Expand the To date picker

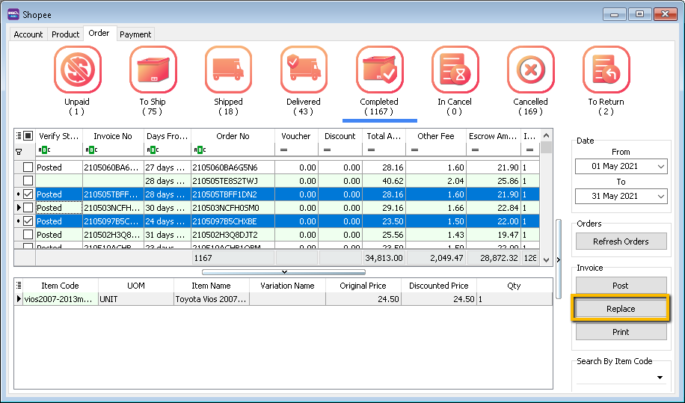(x=659, y=197)
